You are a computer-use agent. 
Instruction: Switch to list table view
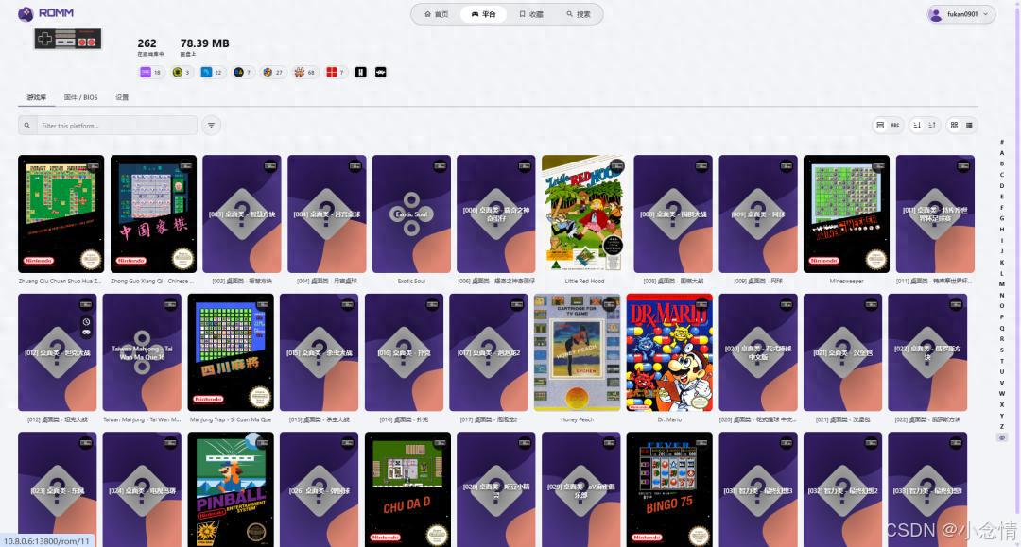point(969,125)
